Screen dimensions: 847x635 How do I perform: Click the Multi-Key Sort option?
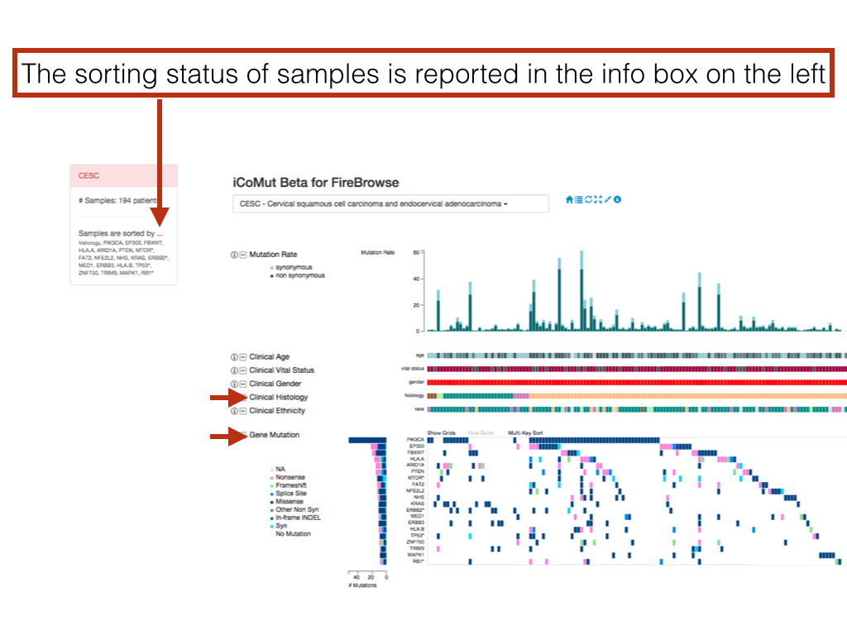(525, 432)
